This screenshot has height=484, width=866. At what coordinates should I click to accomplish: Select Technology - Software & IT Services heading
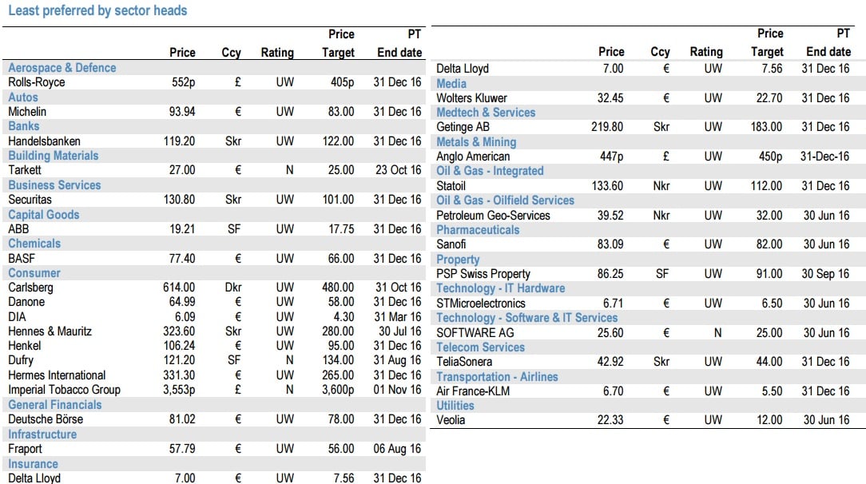[527, 318]
